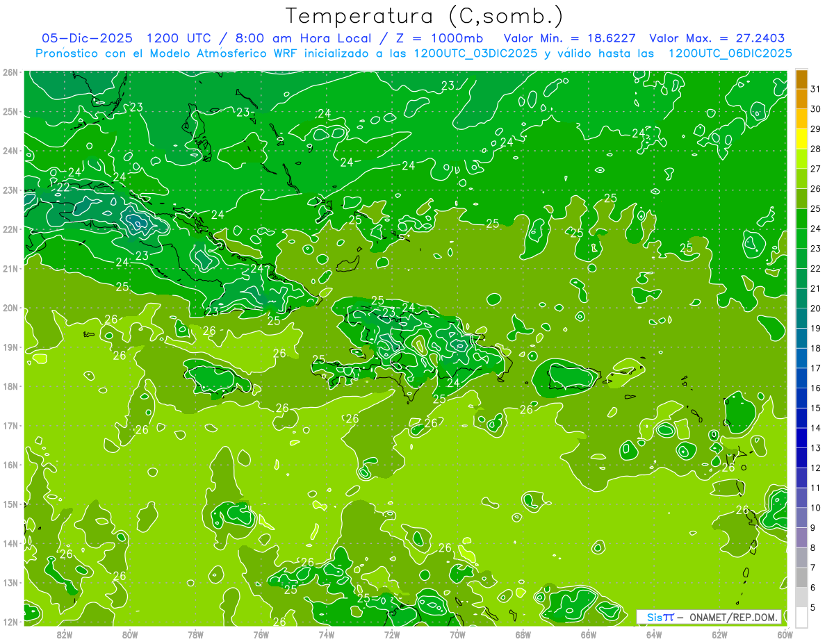This screenshot has height=644, width=834.
Task: Click the 18N latitude axis label
Action: pos(10,386)
